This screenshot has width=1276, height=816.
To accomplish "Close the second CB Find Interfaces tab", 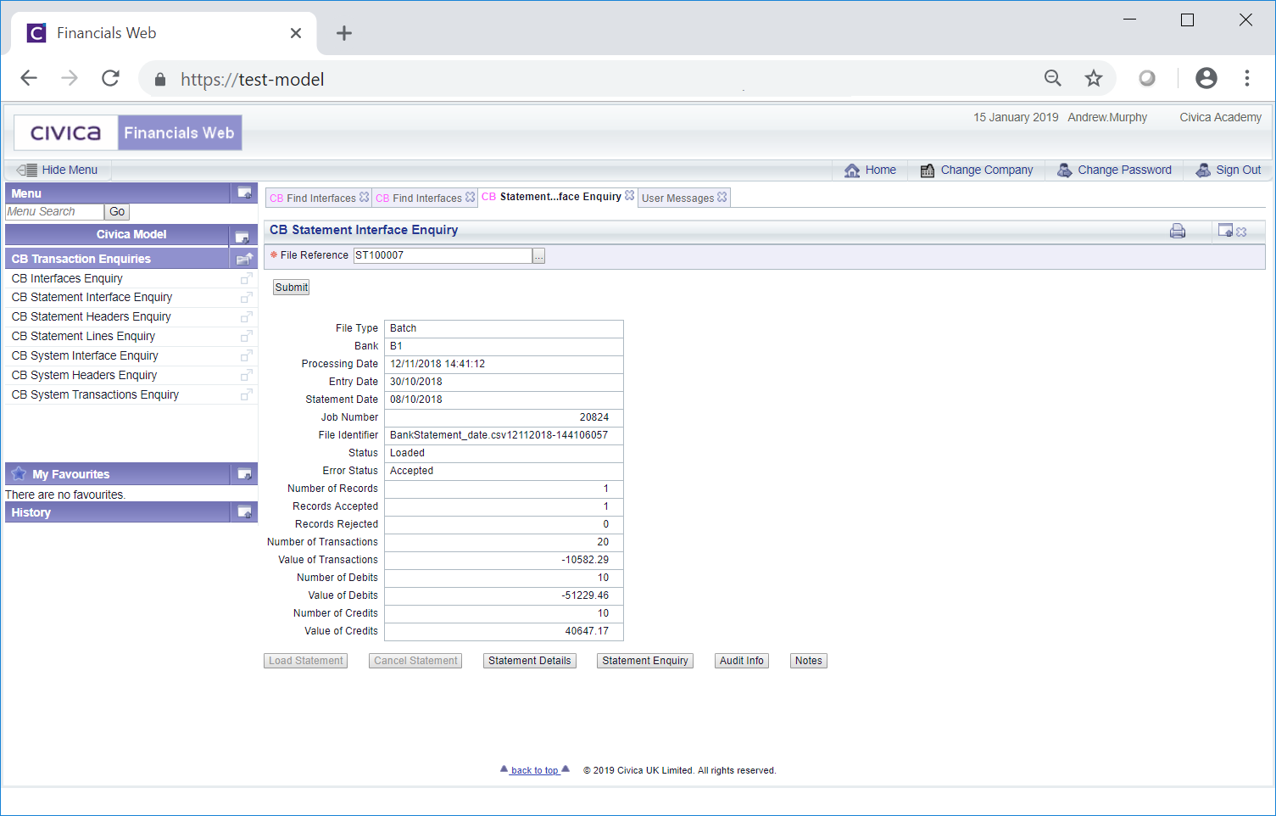I will pos(470,197).
